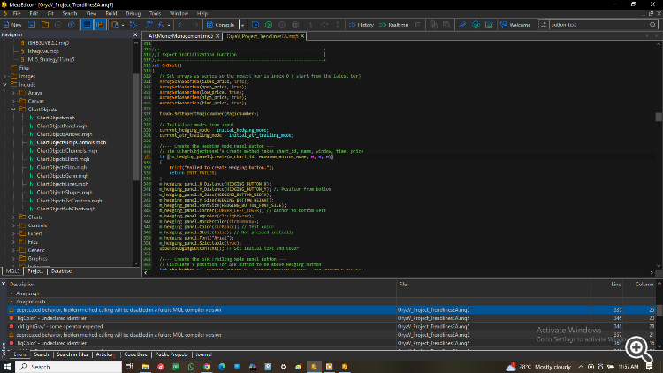Open the Debug menu
This screenshot has height=373, width=663.
[x=133, y=13]
